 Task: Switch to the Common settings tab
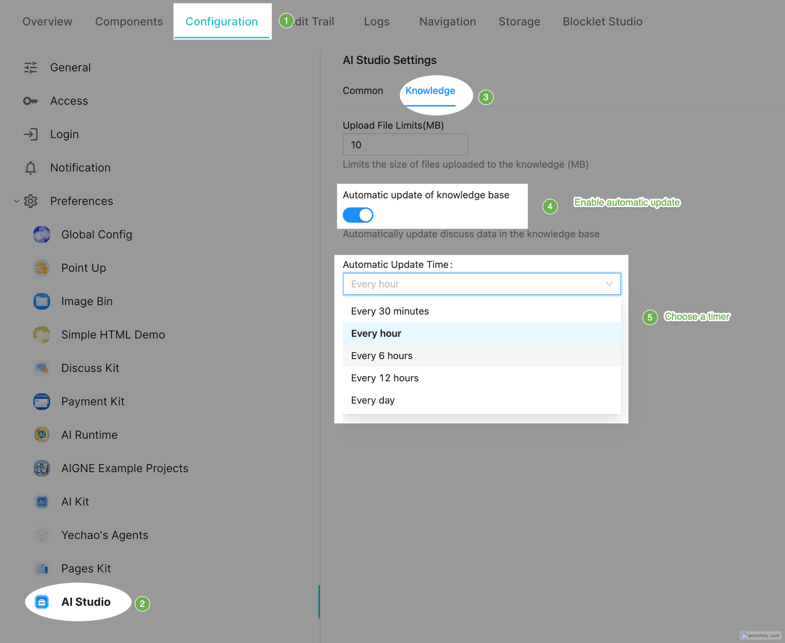363,91
